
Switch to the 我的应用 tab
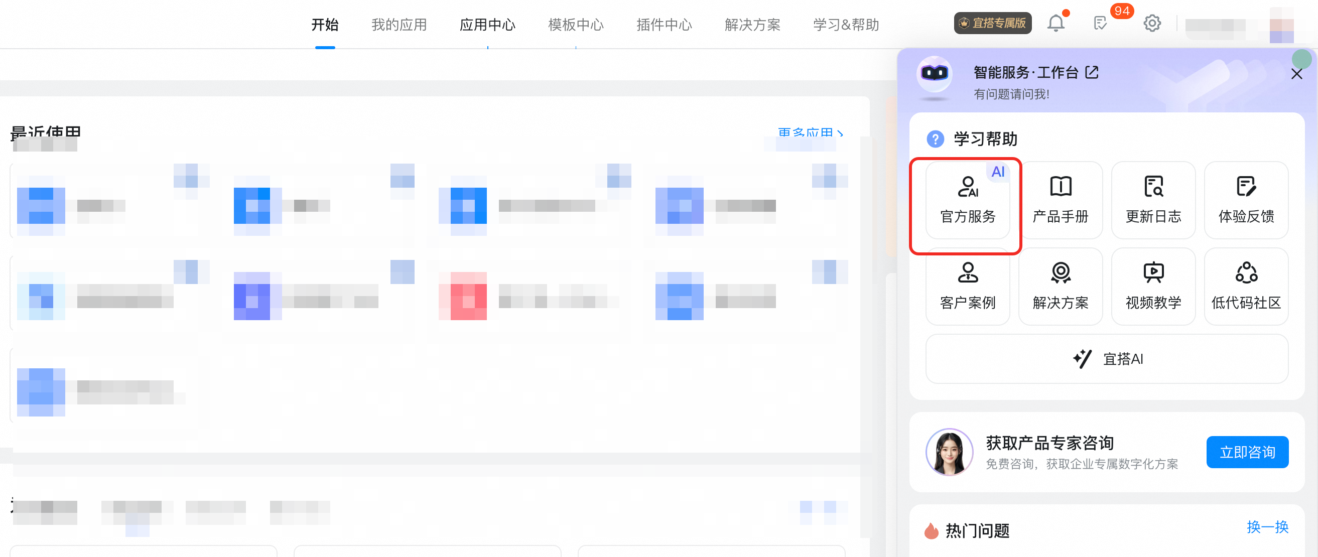point(399,25)
